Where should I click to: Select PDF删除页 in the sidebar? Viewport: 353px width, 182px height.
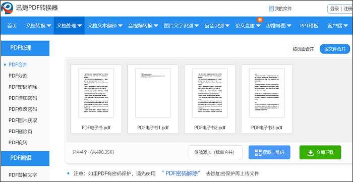coord(21,132)
